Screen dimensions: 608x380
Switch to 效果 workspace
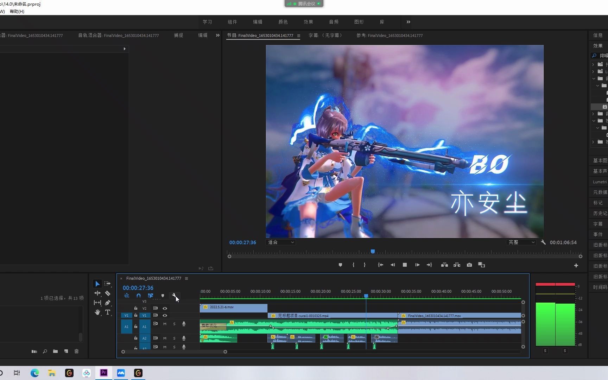309,22
